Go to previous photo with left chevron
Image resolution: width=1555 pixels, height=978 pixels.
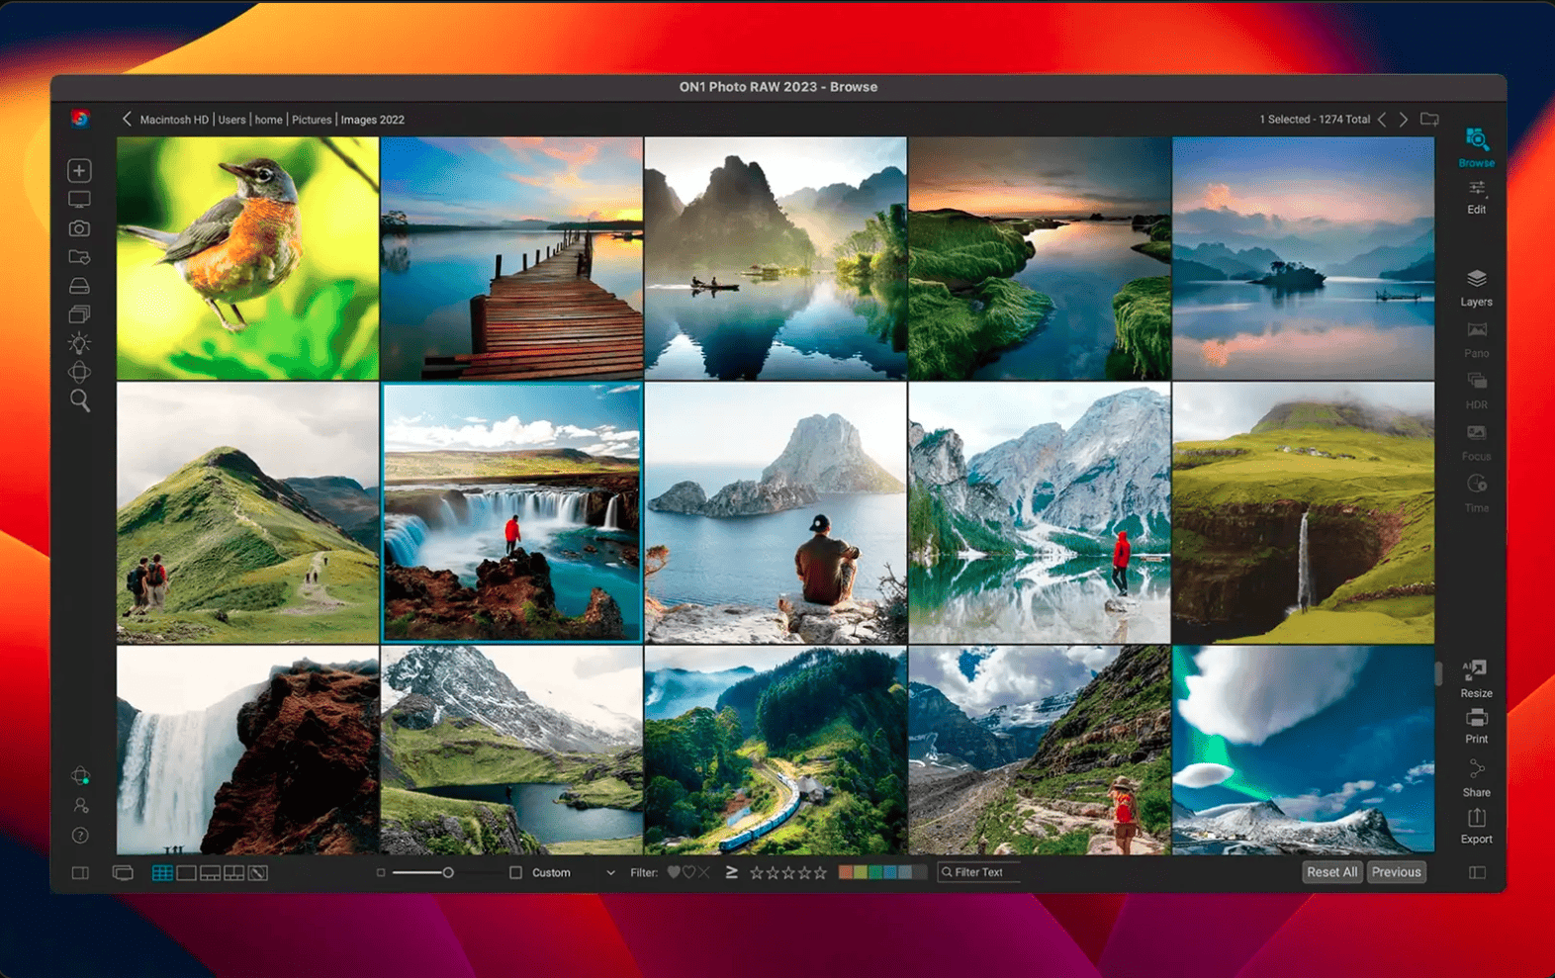pos(1382,120)
